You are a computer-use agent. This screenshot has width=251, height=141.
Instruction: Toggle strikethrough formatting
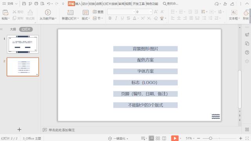[x=128, y=18]
